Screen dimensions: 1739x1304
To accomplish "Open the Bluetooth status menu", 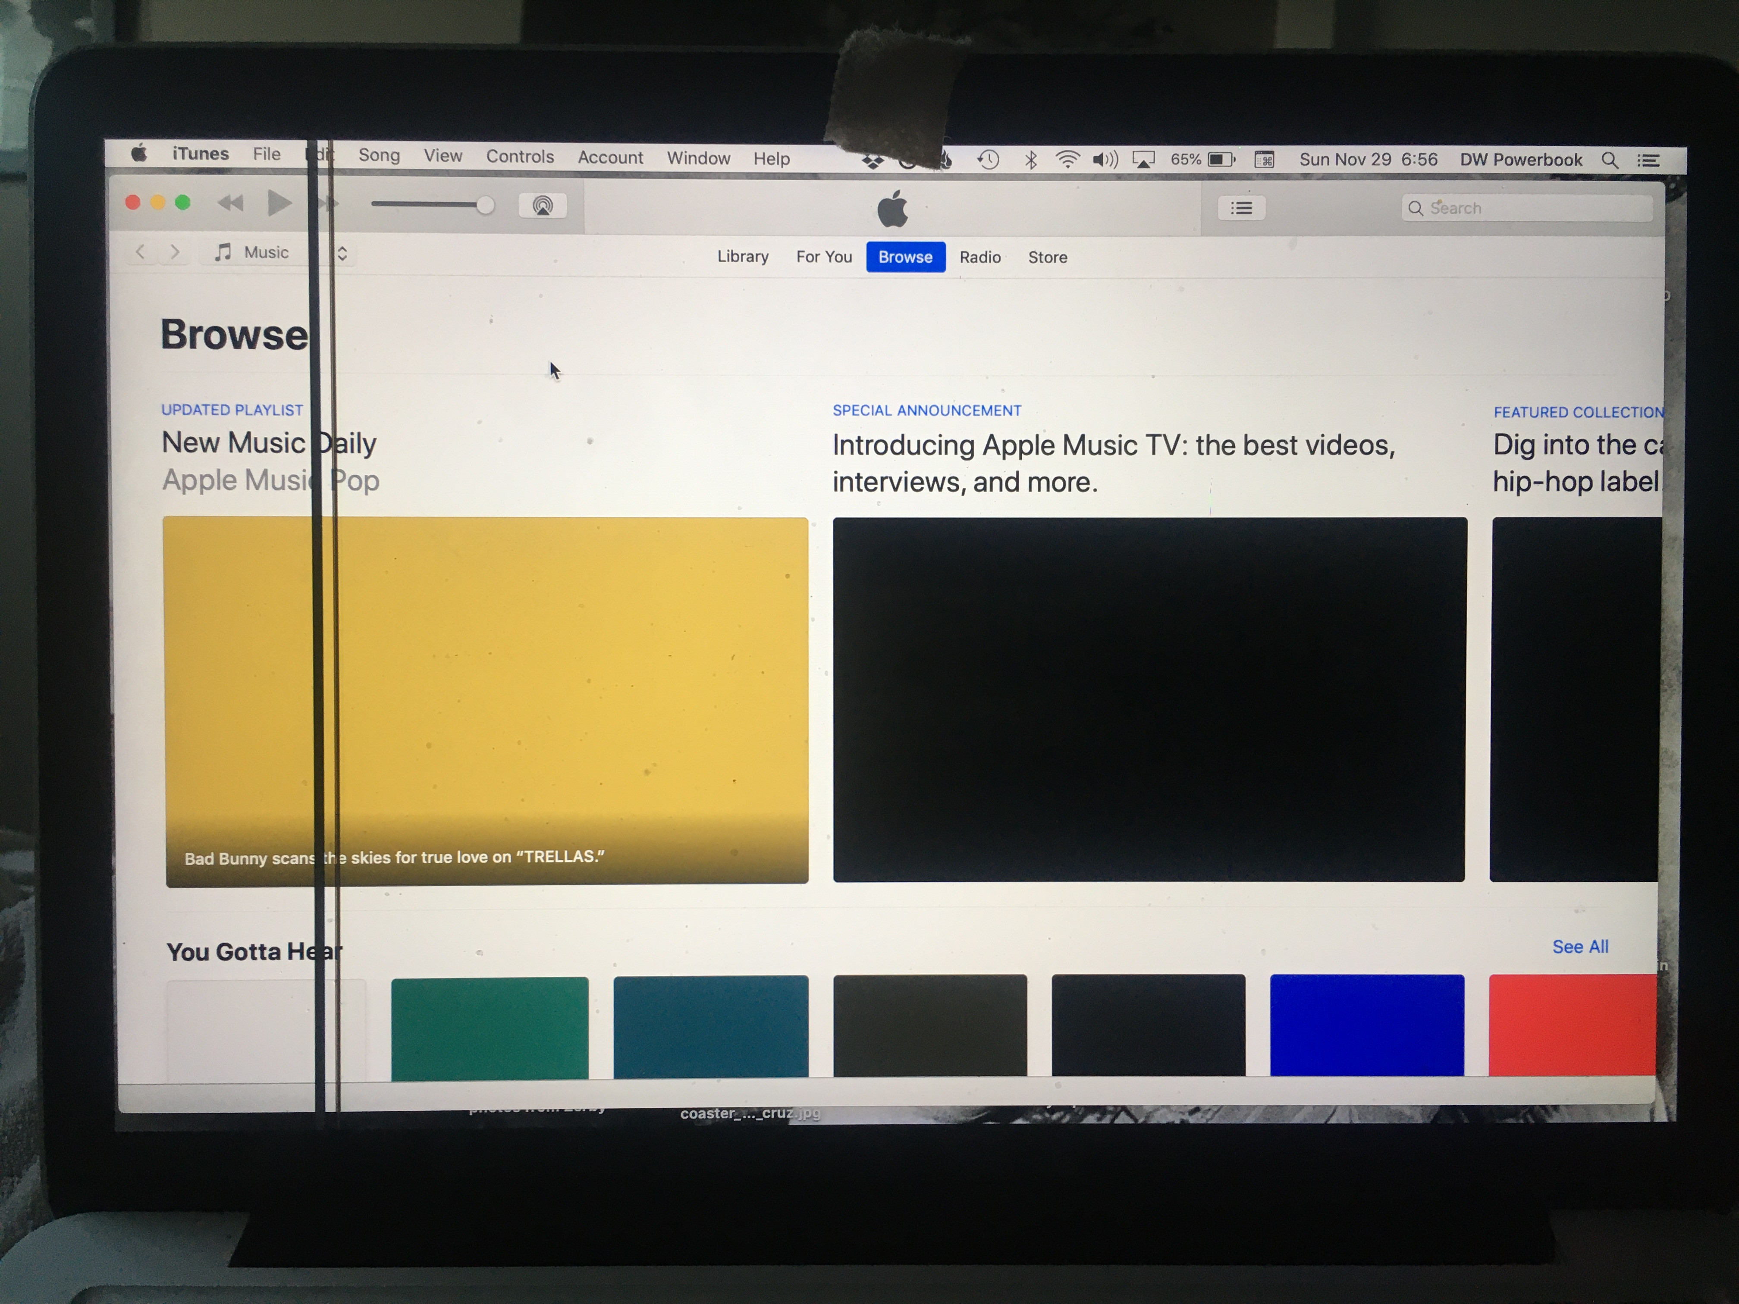I will pyautogui.click(x=1031, y=160).
